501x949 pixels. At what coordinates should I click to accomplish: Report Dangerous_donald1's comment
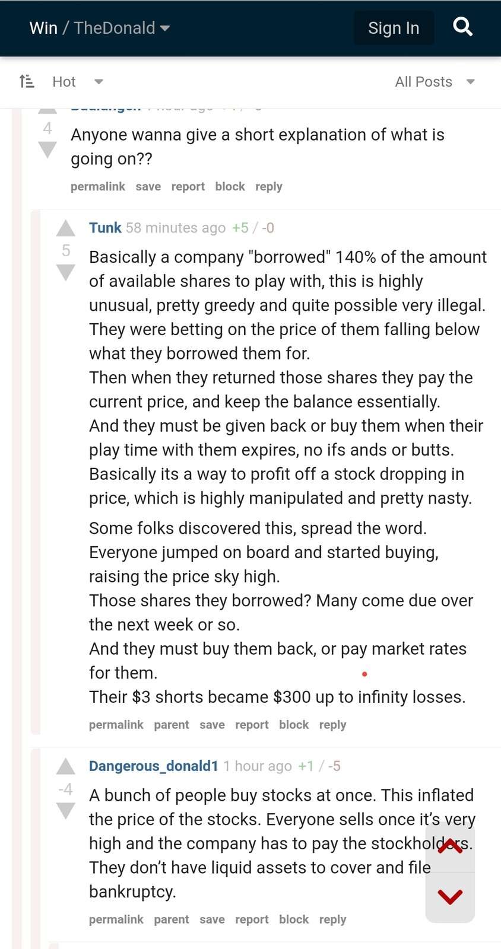coord(252,919)
